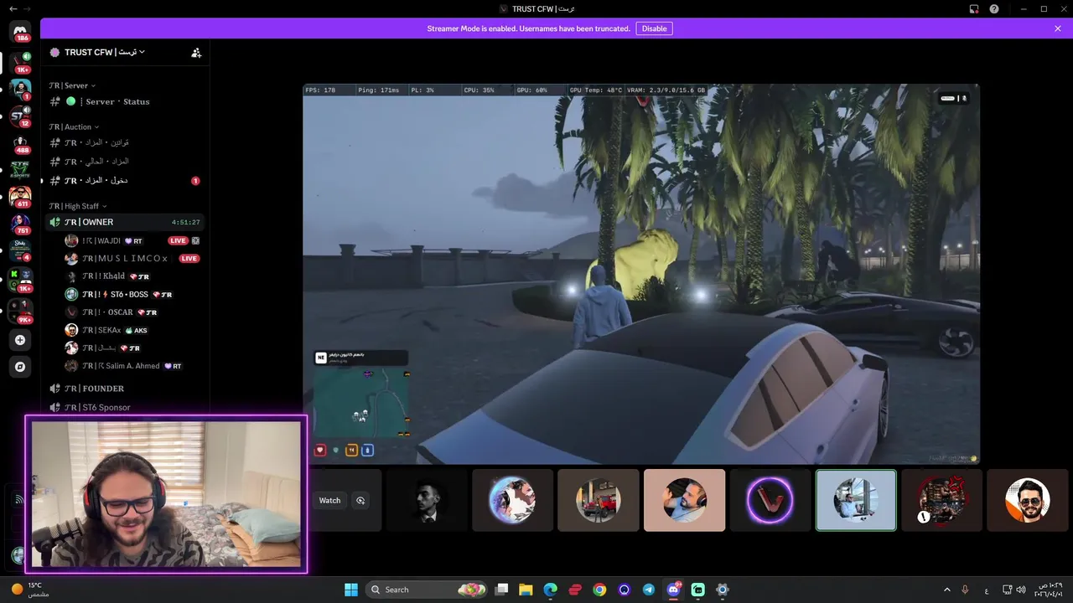The height and width of the screenshot is (603, 1073).
Task: Open Windows Start menu
Action: (351, 590)
